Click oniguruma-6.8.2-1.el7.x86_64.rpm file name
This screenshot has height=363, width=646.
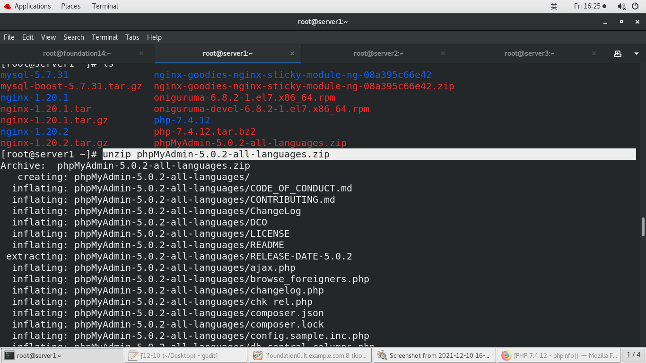244,97
